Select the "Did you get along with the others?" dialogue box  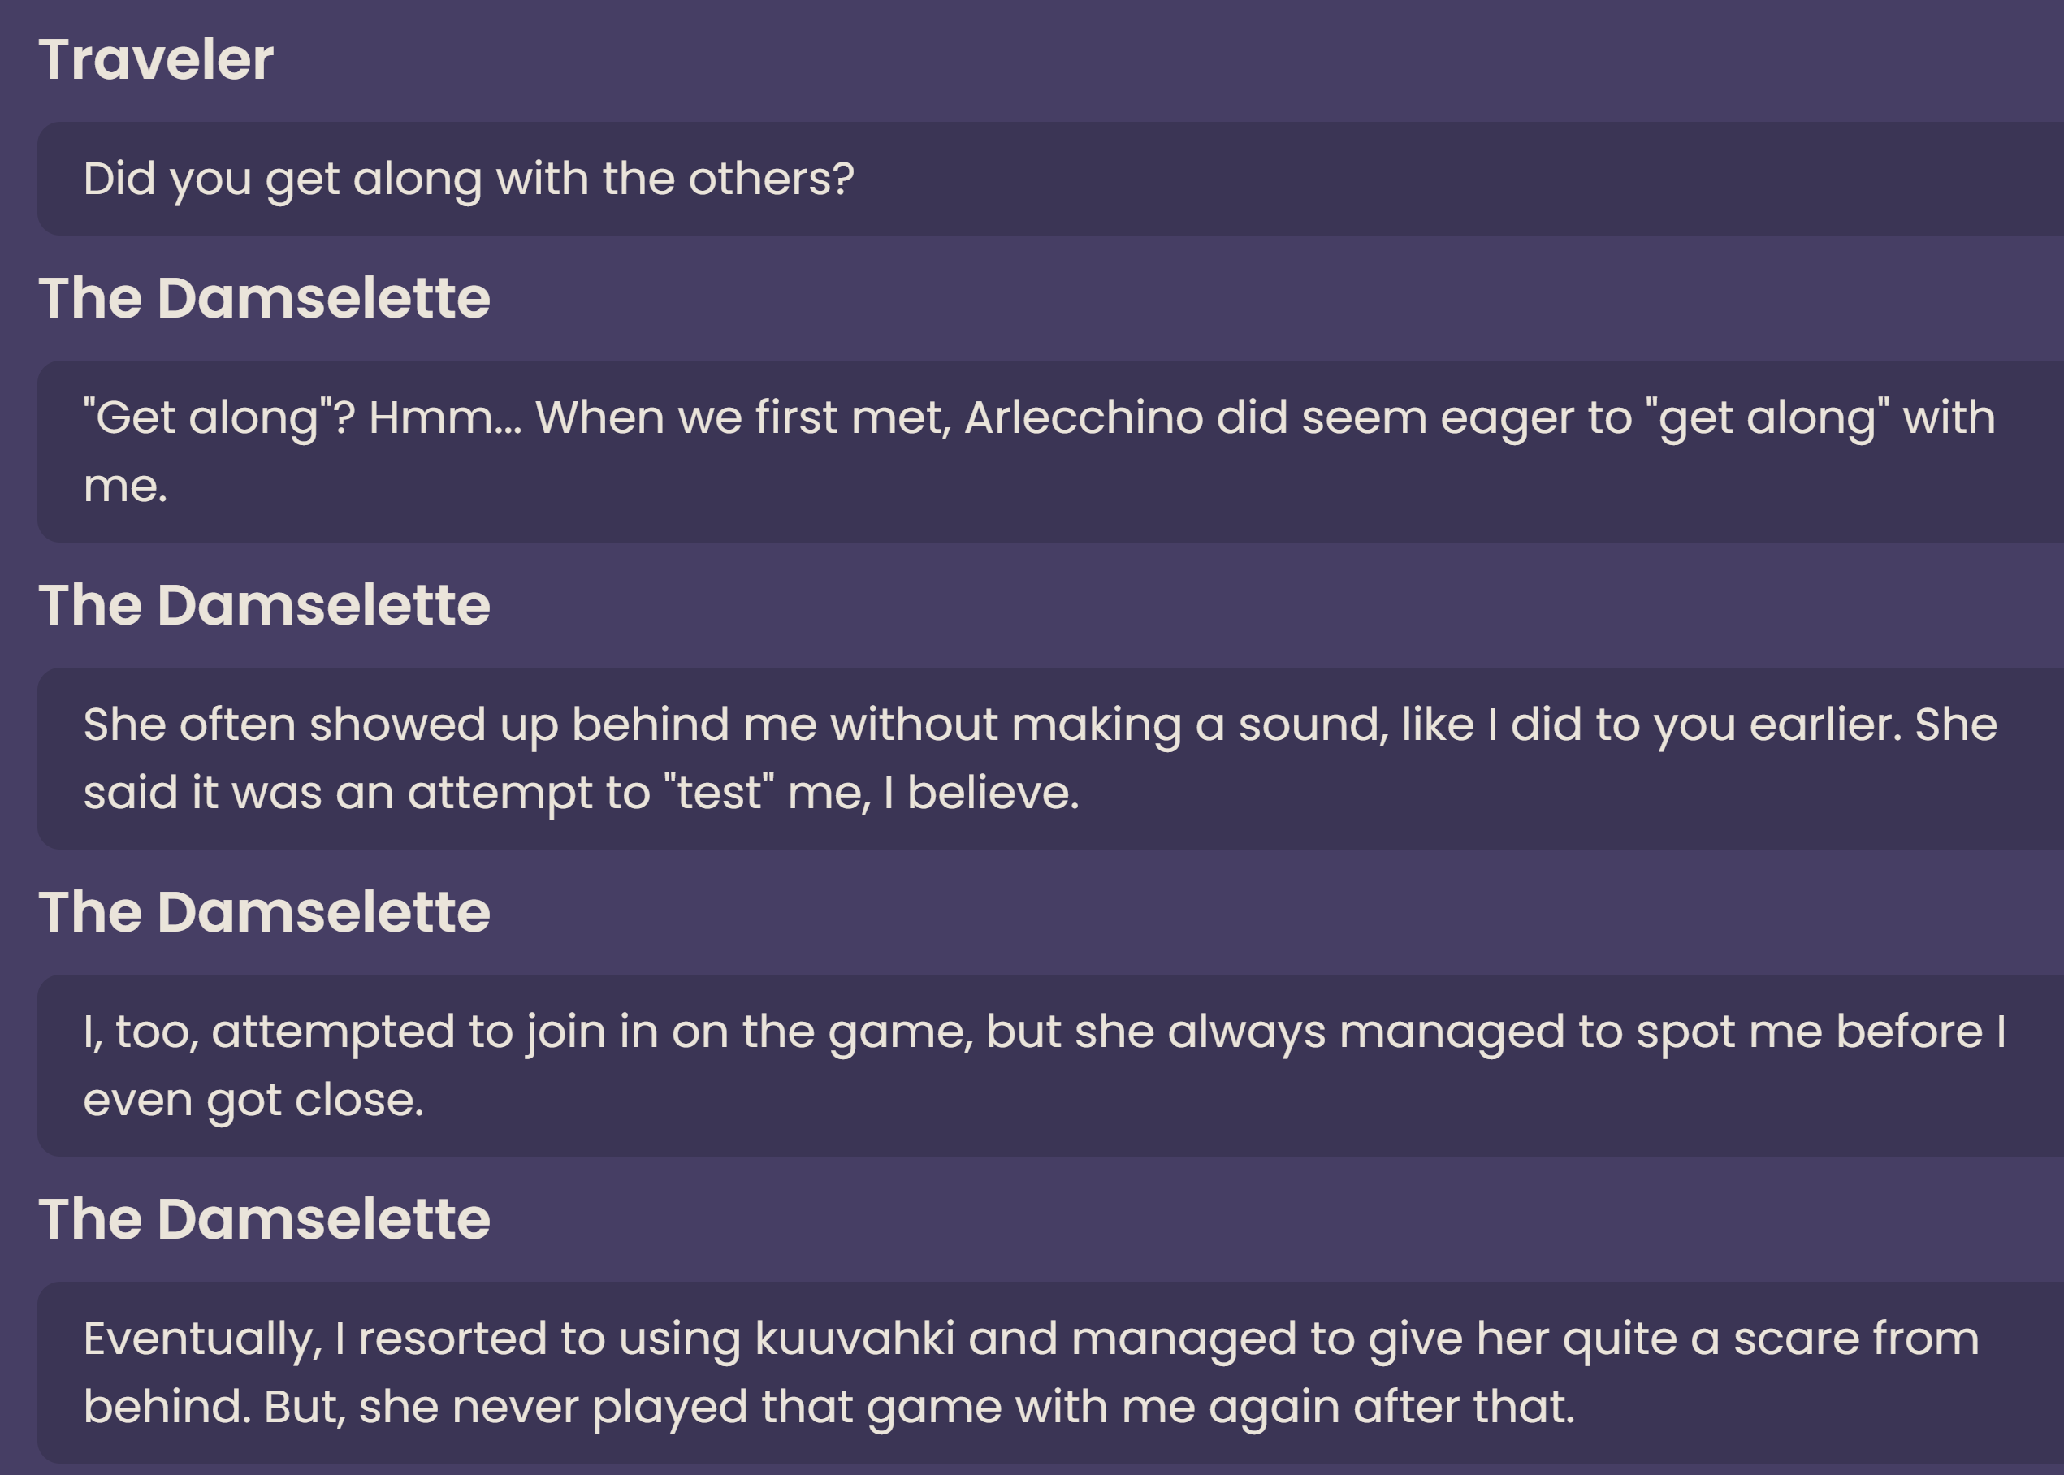click(1050, 179)
